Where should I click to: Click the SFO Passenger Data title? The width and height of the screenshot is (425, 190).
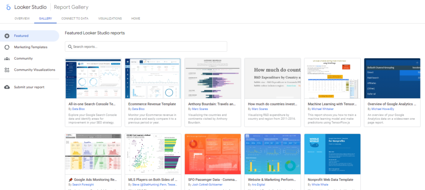212,180
